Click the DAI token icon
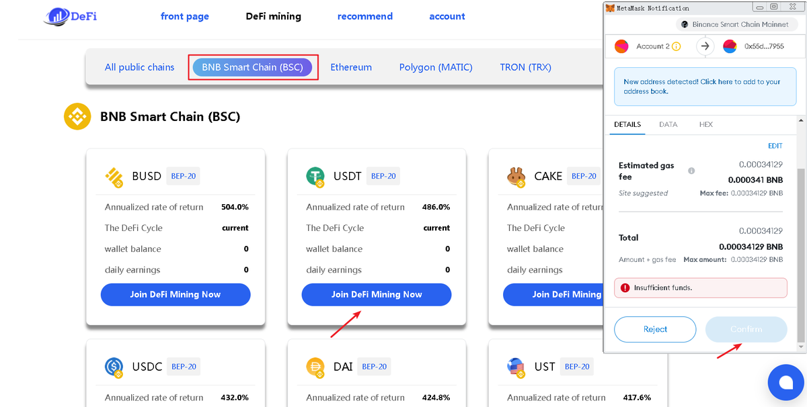Viewport: 807px width, 407px height. [x=316, y=367]
